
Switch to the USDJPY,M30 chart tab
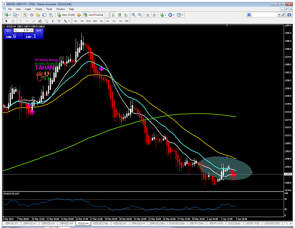(253, 223)
